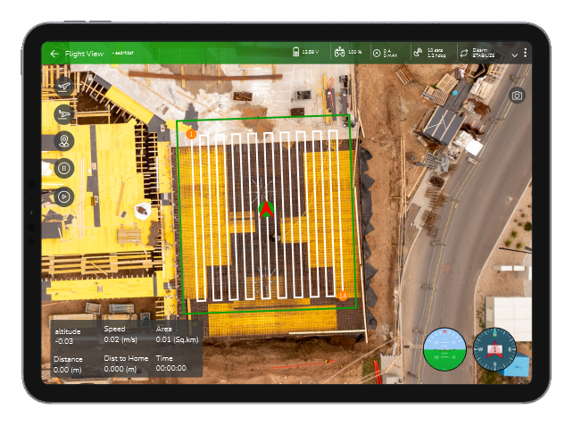Screen dimensions: 573x426
Task: Start the mission with the play button
Action: pos(64,196)
